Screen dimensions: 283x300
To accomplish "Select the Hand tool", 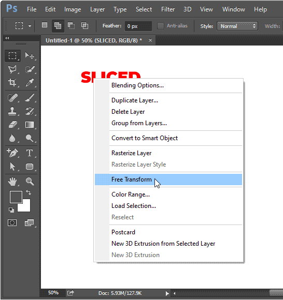I will coord(12,182).
